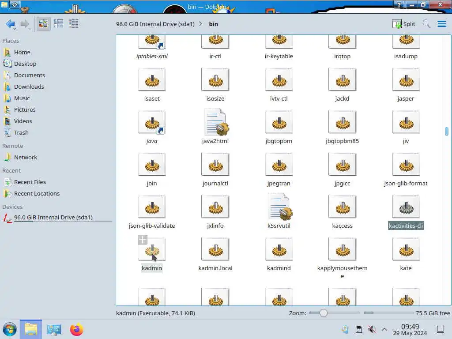The width and height of the screenshot is (452, 339).
Task: Adjust the Zoom slider handle
Action: [324, 313]
